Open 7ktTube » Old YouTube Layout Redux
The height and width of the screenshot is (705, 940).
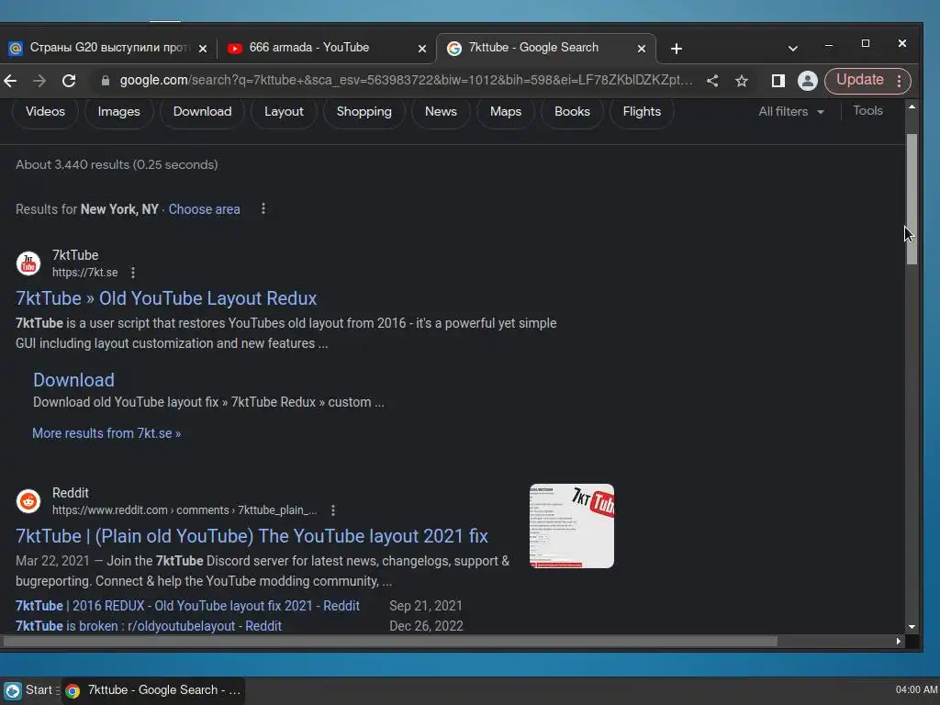click(166, 298)
